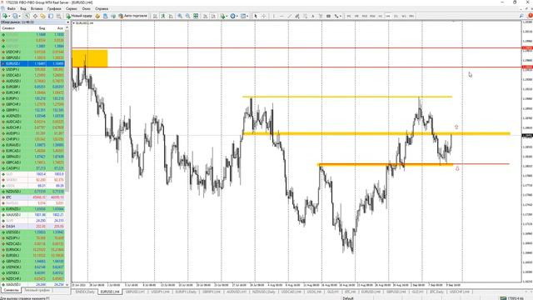Open the Data Window toolbar icon
Screen dimensions: 533x300
[x=35, y=16]
